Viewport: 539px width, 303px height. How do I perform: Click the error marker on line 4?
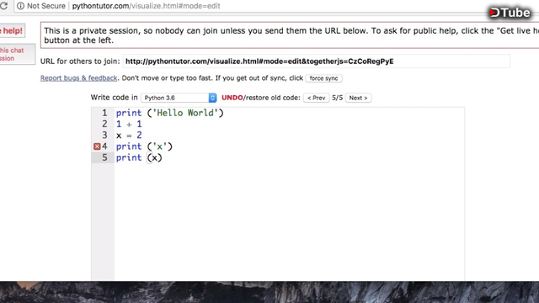coord(97,146)
